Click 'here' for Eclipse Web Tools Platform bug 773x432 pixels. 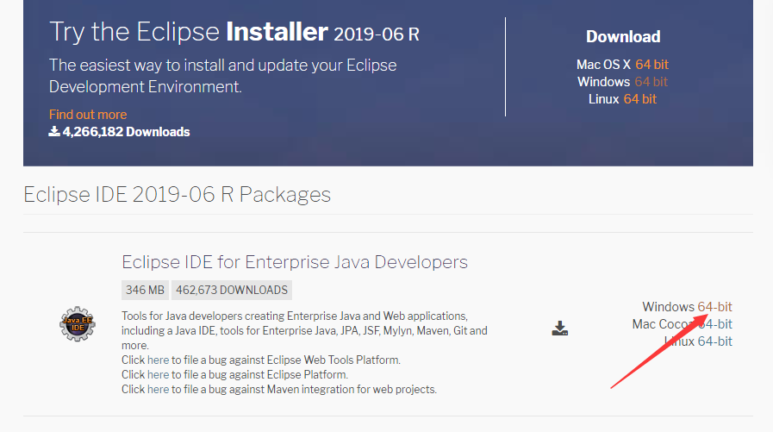tap(158, 360)
